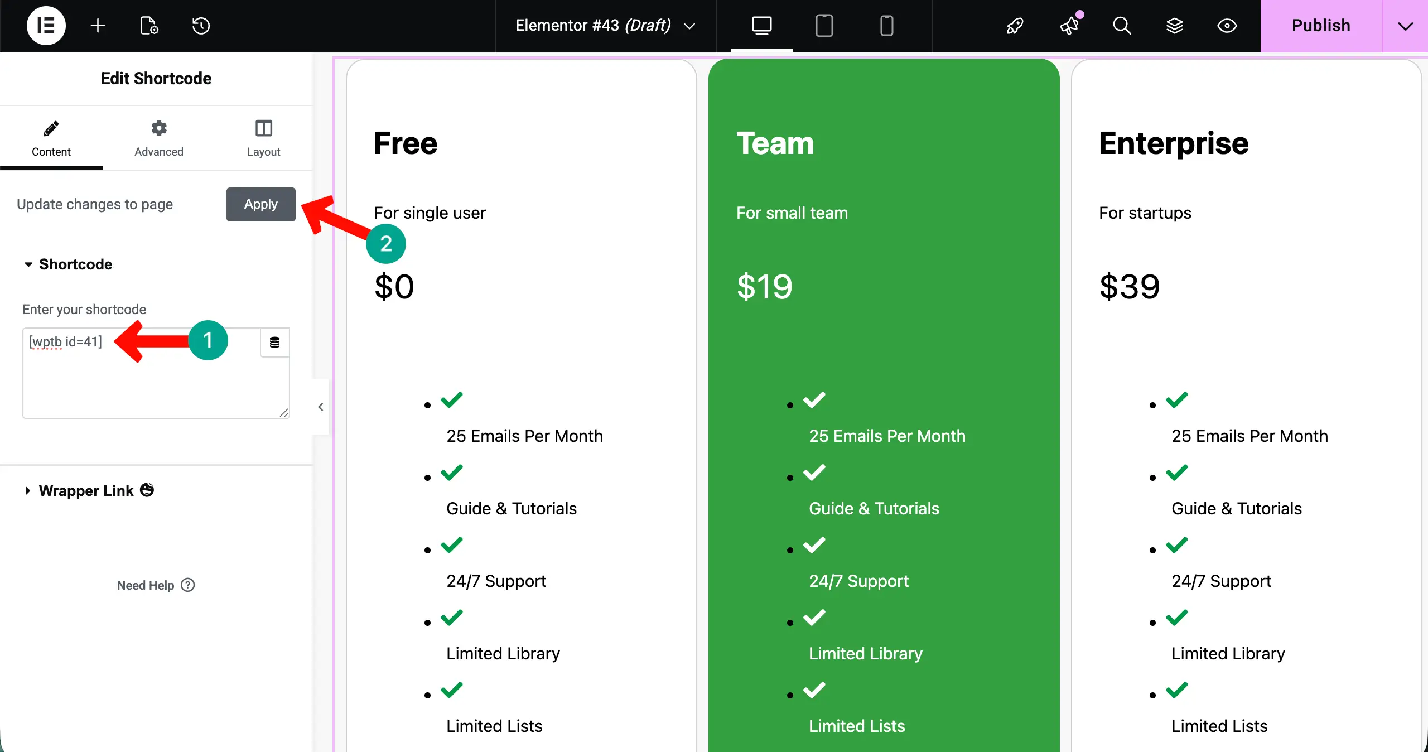1428x752 pixels.
Task: Click the plus Add Element icon
Action: point(98,26)
